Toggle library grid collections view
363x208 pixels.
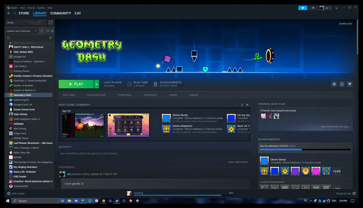click(x=50, y=23)
